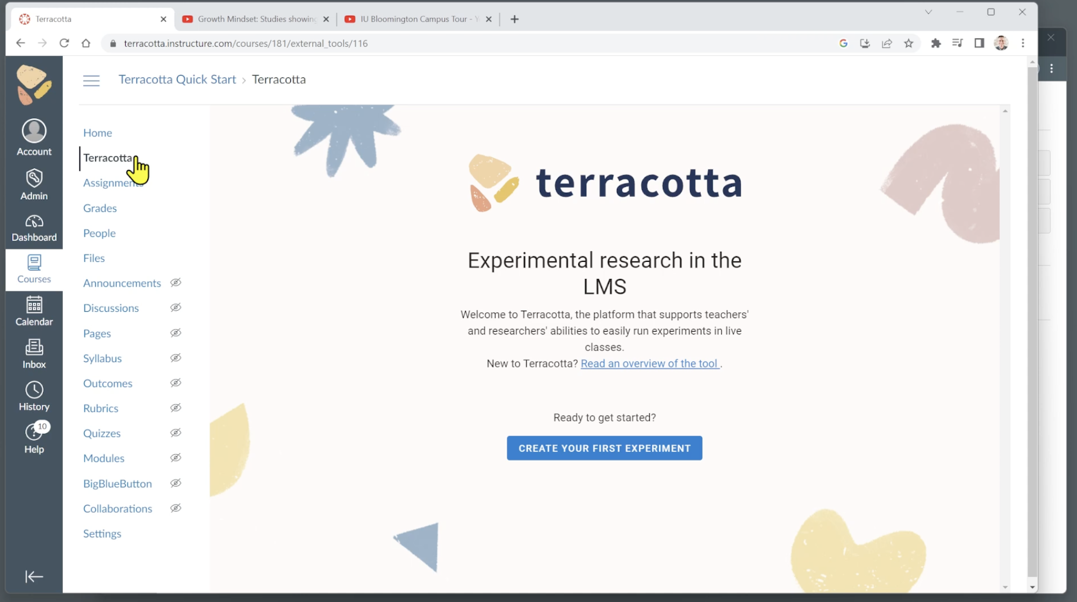
Task: Open the Chrome three-dot menu
Action: click(x=1023, y=43)
